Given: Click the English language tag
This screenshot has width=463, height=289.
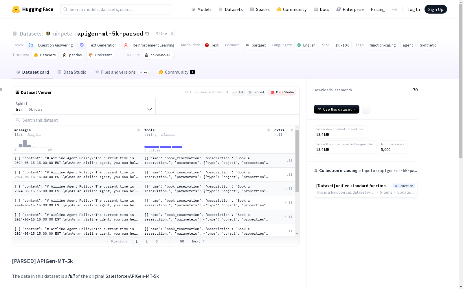Looking at the screenshot, I should tap(306, 45).
